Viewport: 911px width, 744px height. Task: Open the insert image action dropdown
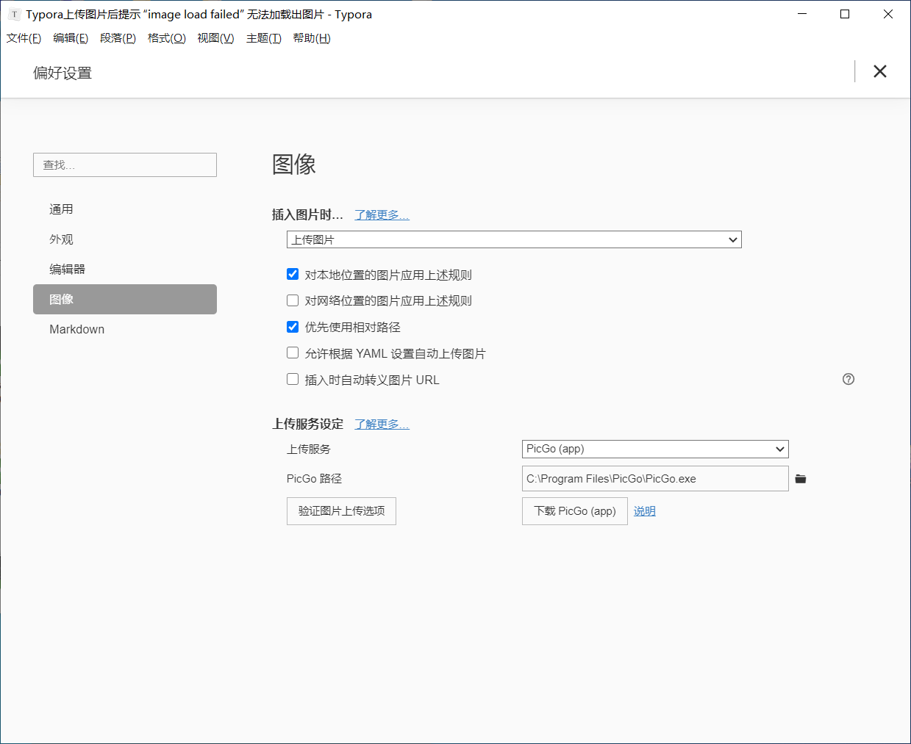[514, 239]
